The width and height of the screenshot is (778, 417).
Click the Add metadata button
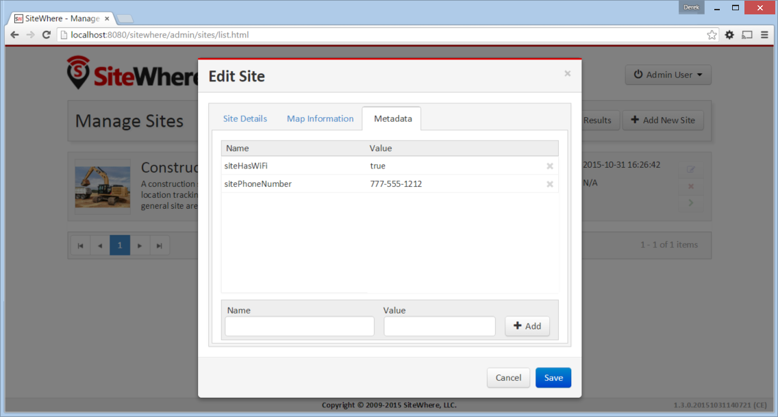(527, 326)
